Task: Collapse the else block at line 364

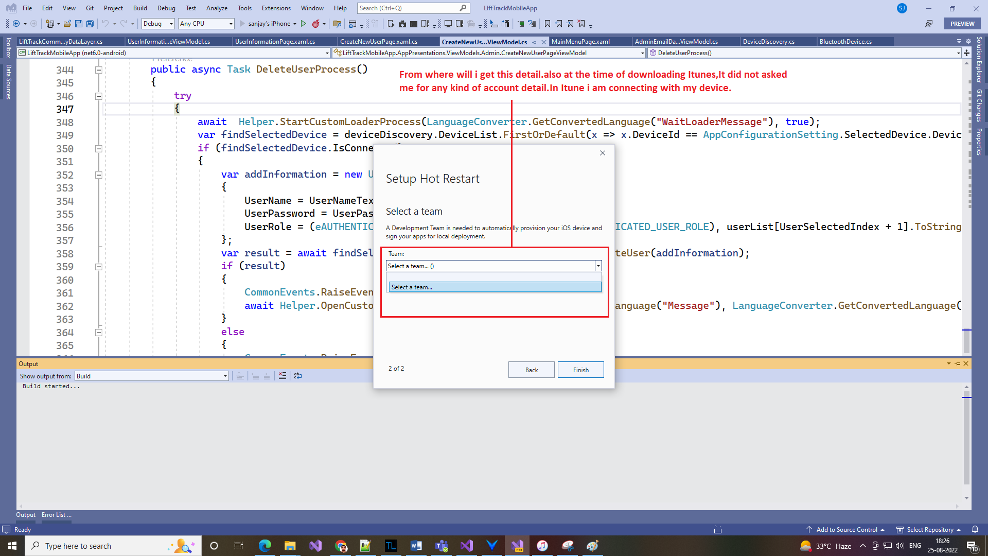Action: 98,333
